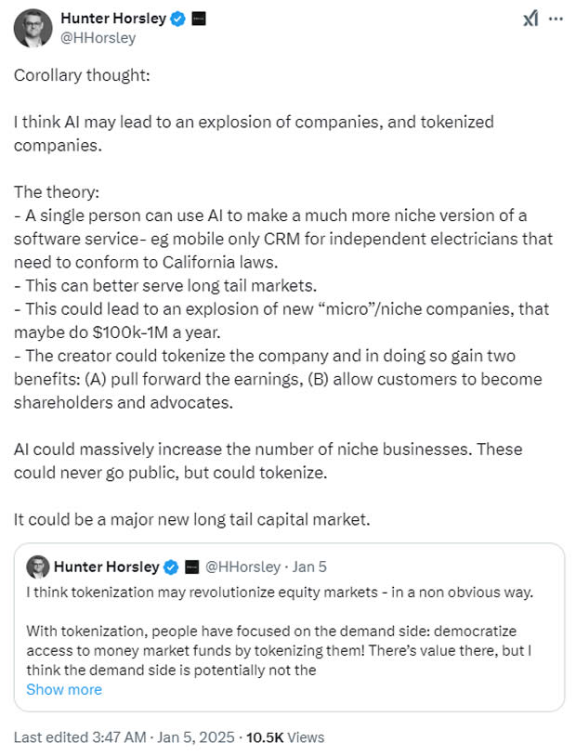
Task: Open the 10.5K Views analytics
Action: 285,737
